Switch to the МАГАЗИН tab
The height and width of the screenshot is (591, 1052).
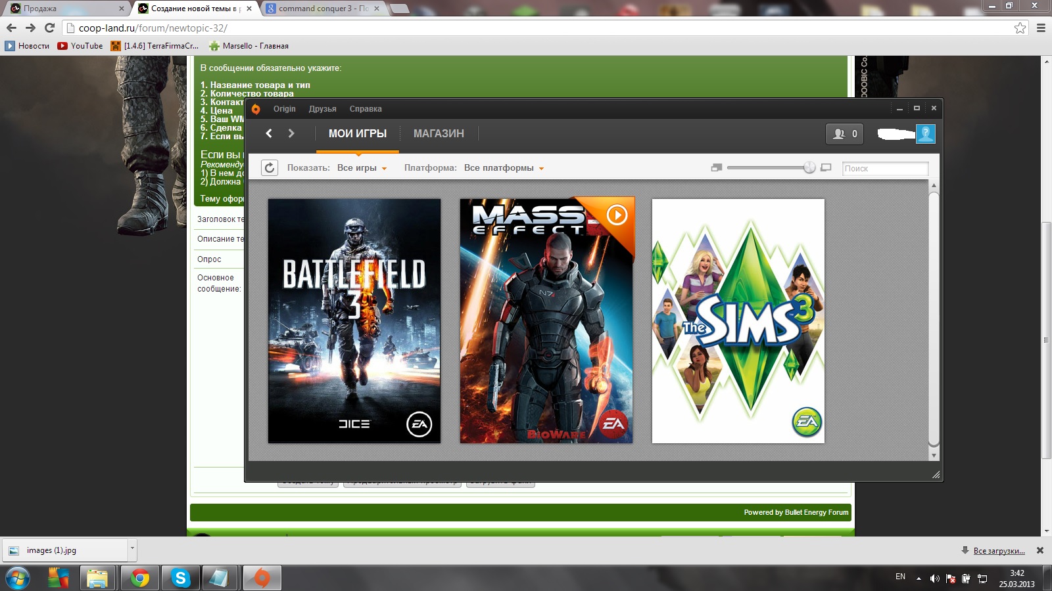tap(439, 133)
